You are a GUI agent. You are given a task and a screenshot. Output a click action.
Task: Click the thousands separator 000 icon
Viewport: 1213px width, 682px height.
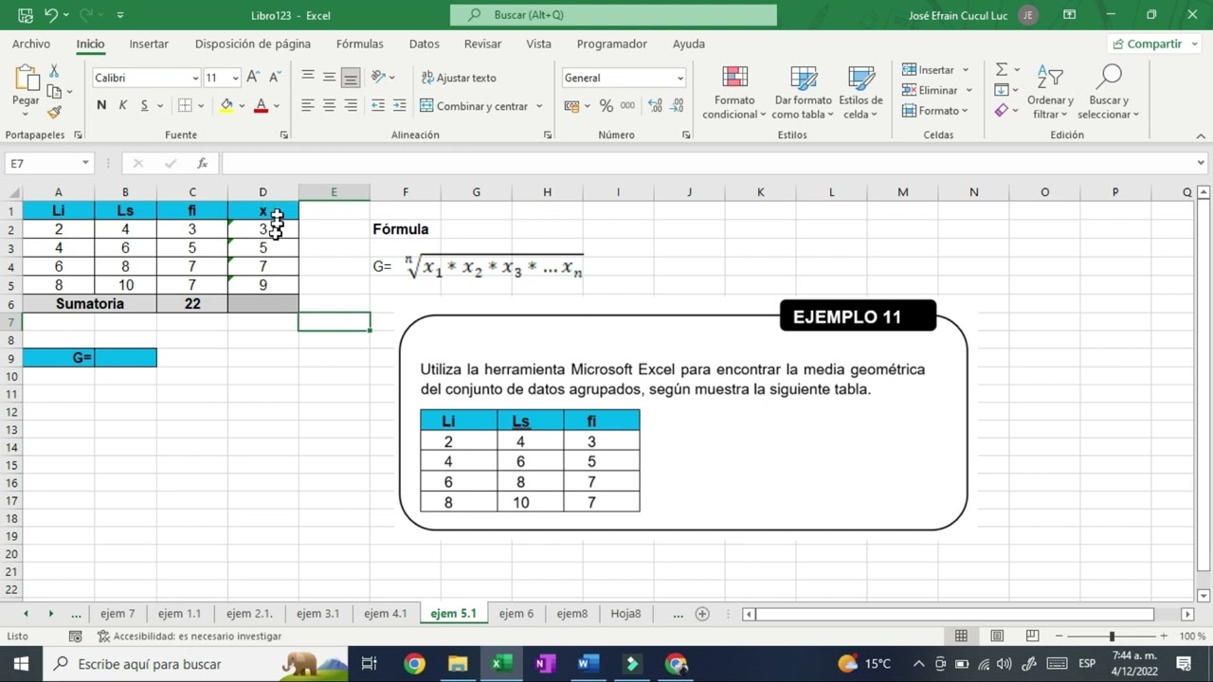[x=627, y=106]
